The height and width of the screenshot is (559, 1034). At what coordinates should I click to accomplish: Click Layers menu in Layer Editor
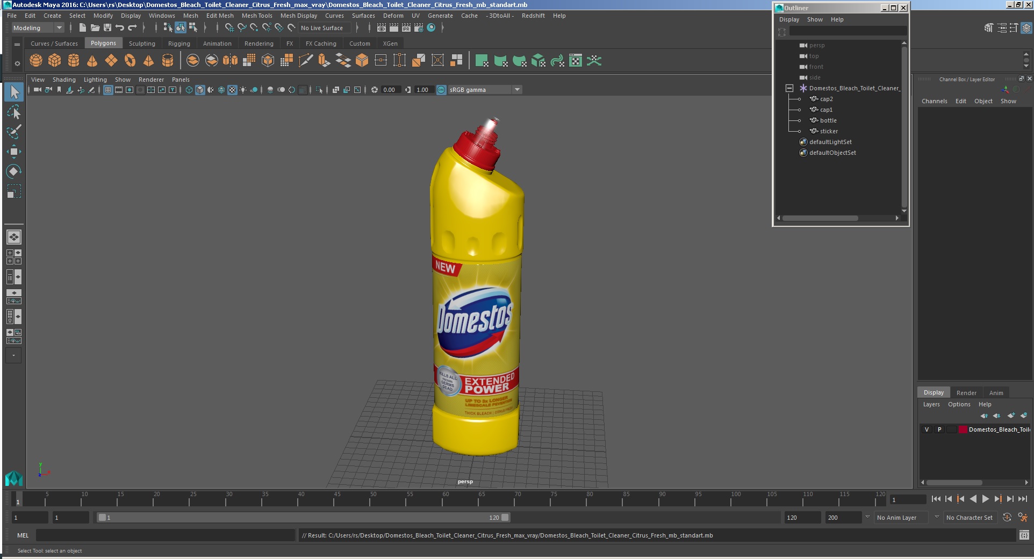coord(931,404)
